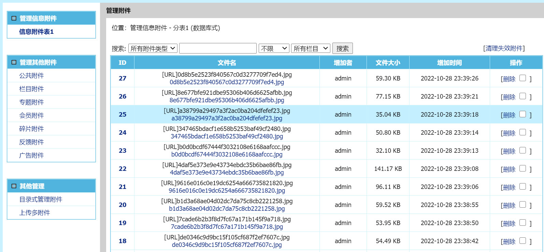This screenshot has width=544, height=252.
Task: Open file link 8e677bfe921dbe95306b406d6625afbb.jpg
Action: click(227, 100)
